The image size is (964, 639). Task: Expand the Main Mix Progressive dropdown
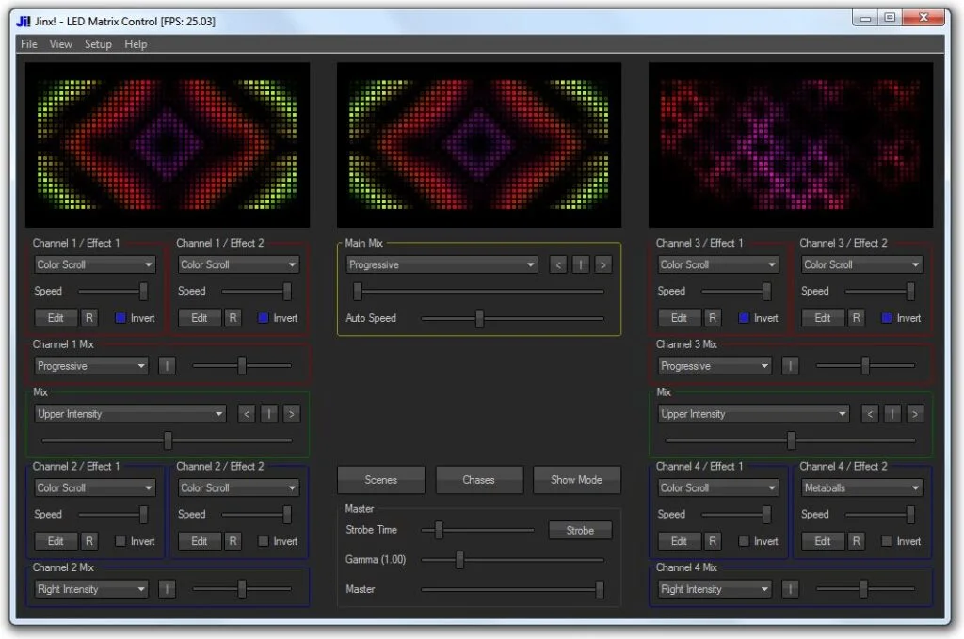pyautogui.click(x=442, y=264)
